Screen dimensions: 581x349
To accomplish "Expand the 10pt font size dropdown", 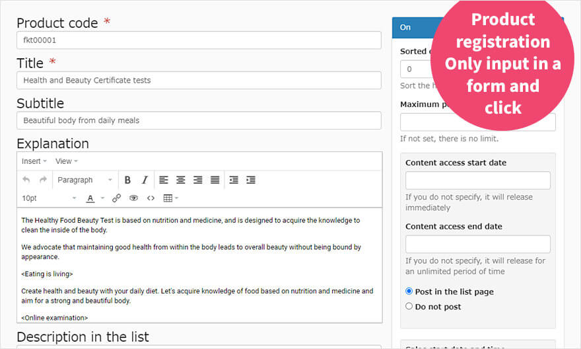I will [x=50, y=198].
